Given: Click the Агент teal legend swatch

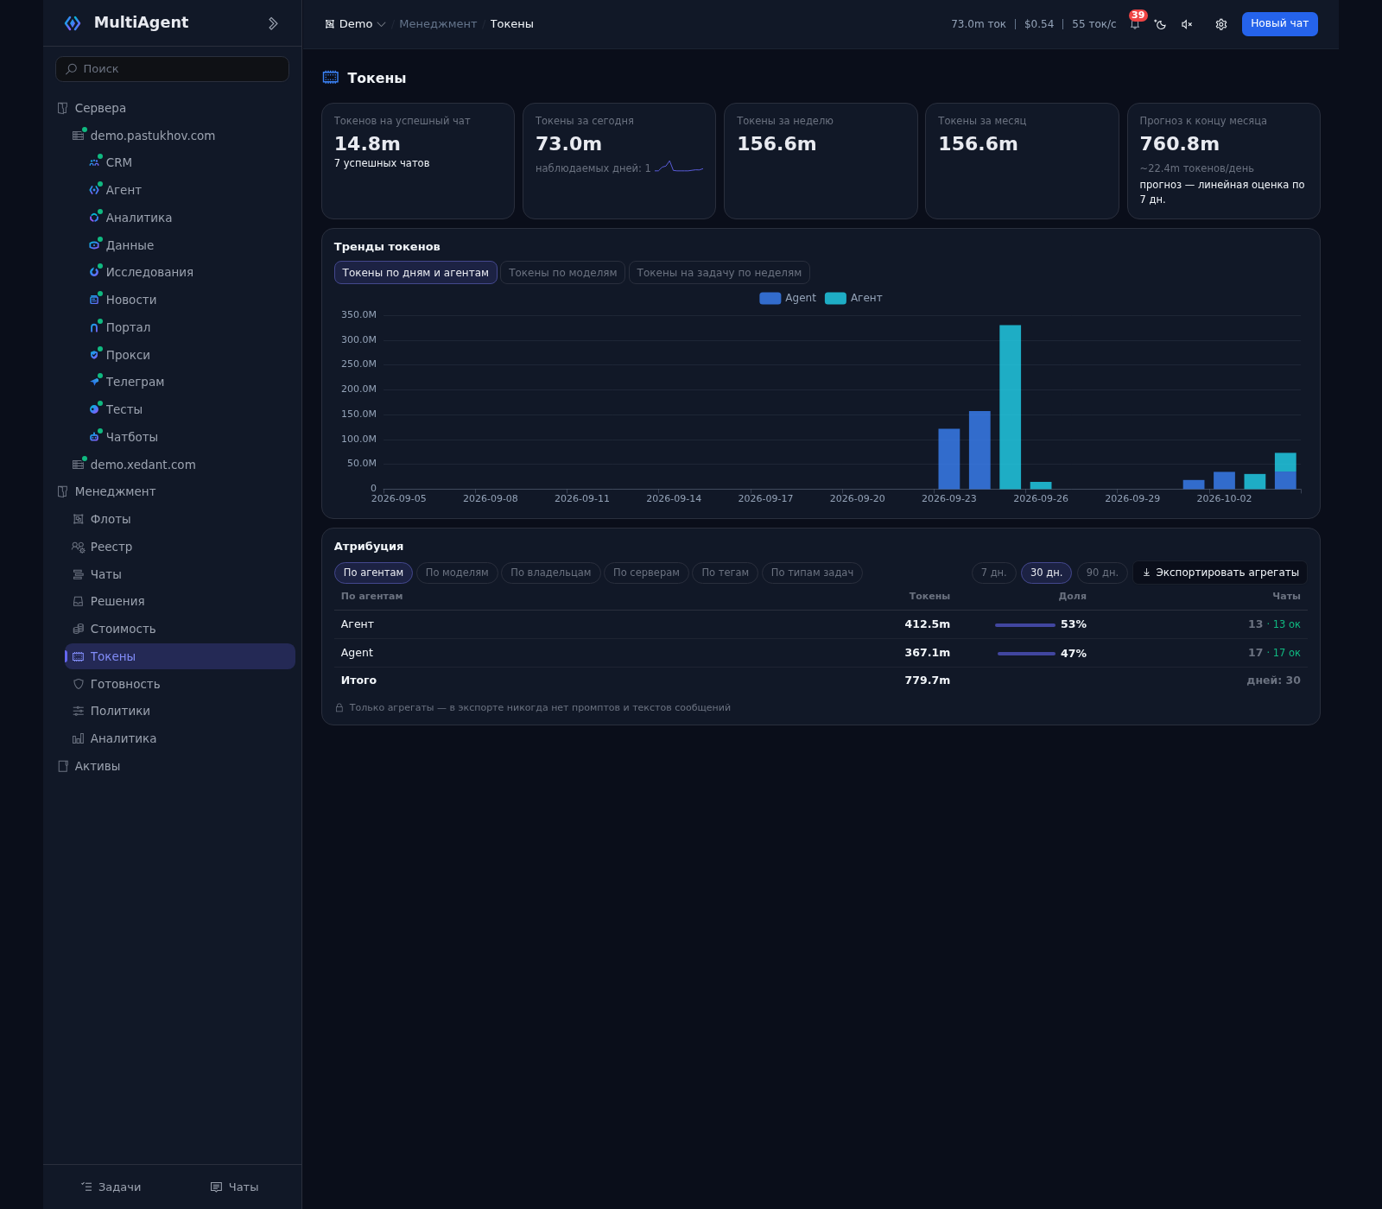Looking at the screenshot, I should click(835, 298).
